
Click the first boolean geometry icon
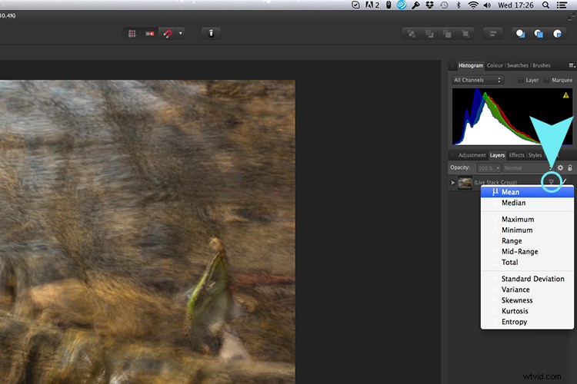click(x=520, y=34)
